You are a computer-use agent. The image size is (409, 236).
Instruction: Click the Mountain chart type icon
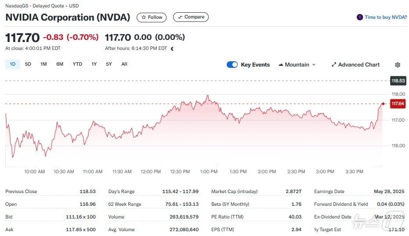pyautogui.click(x=281, y=65)
